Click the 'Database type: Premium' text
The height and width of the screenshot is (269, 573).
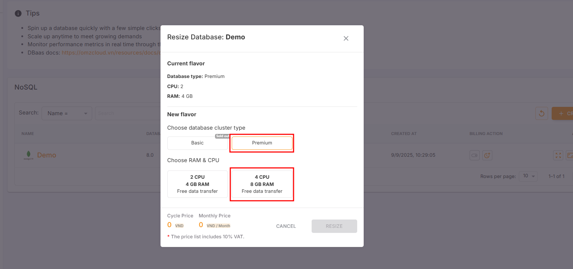pos(196,77)
